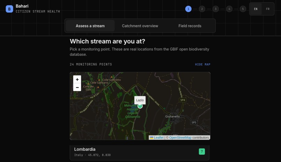This screenshot has width=281, height=162.
Task: Click the Colle Gallicetto map label
Action: [x=112, y=80]
